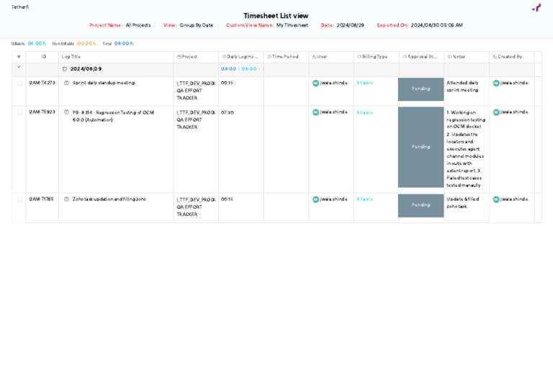This screenshot has width=553, height=378.
Task: Click the log-type icon beside Zoho task updation
Action: pos(66,199)
